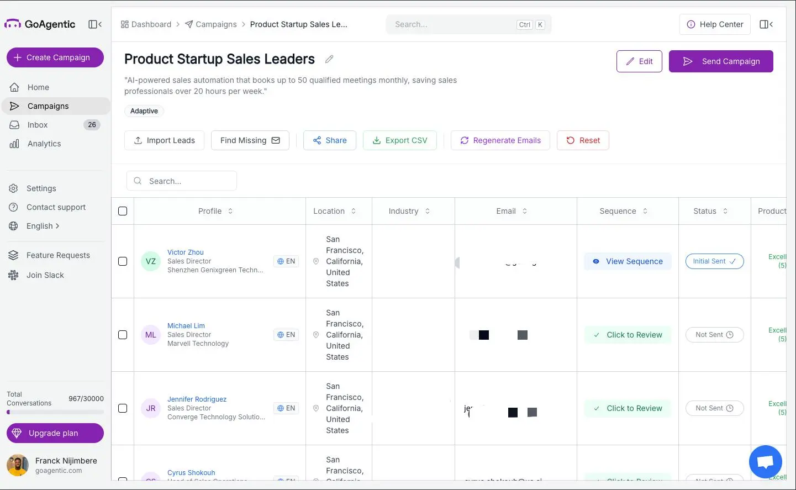The width and height of the screenshot is (796, 490).
Task: Check the box for Victor Zhou row
Action: [123, 261]
